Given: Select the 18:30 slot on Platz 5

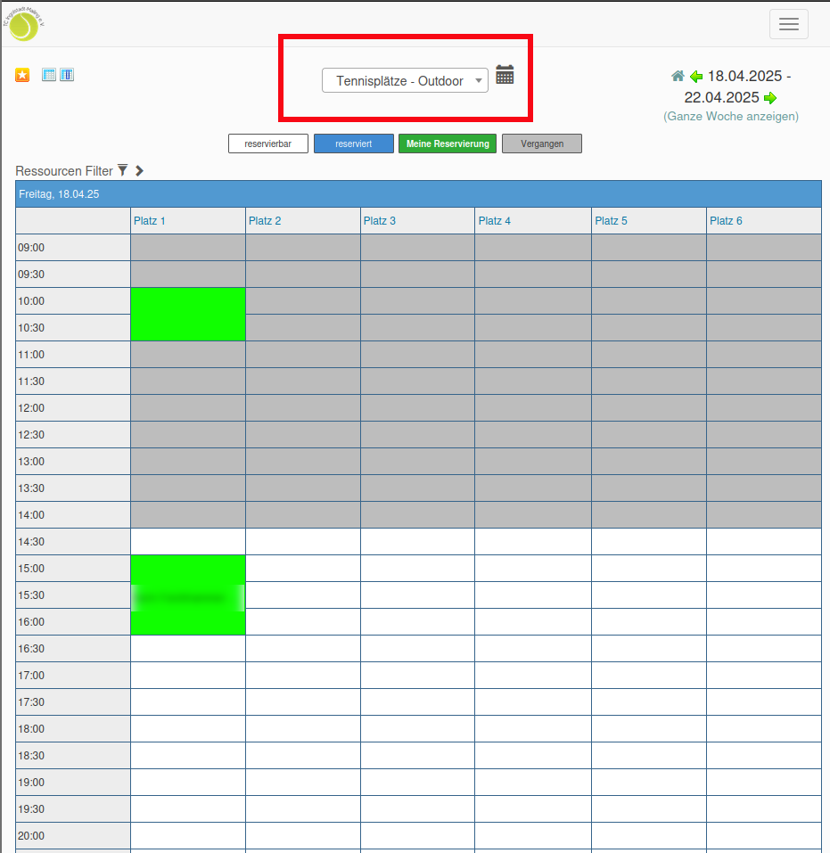Looking at the screenshot, I should (x=648, y=755).
